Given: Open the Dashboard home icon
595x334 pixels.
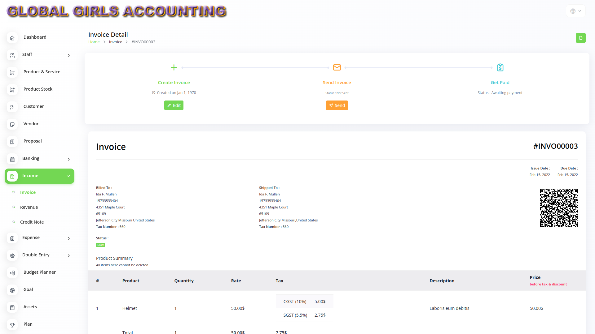Looking at the screenshot, I should pos(12,38).
